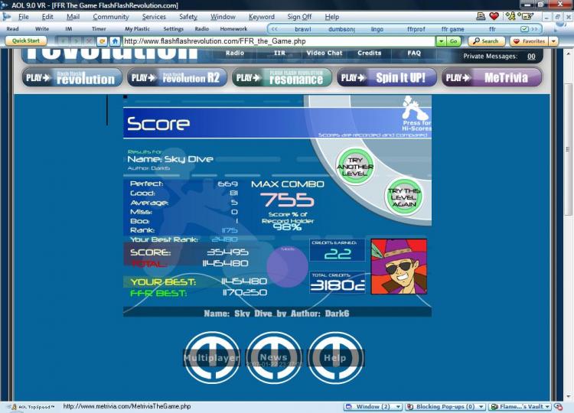Click the Play Resonance banner
The width and height of the screenshot is (574, 413).
click(282, 77)
